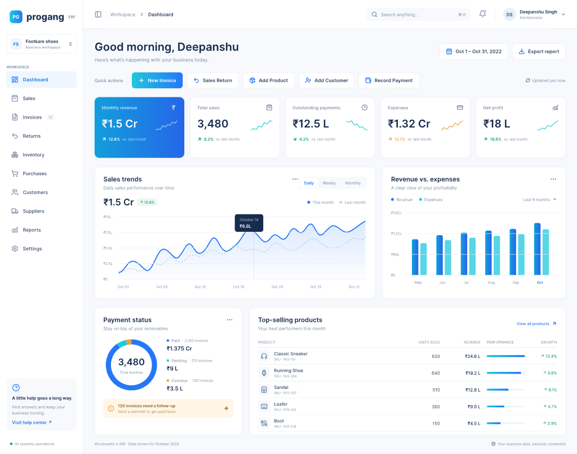This screenshot has width=577, height=454.
Task: Open the Last 6 months dropdown
Action: click(x=540, y=200)
